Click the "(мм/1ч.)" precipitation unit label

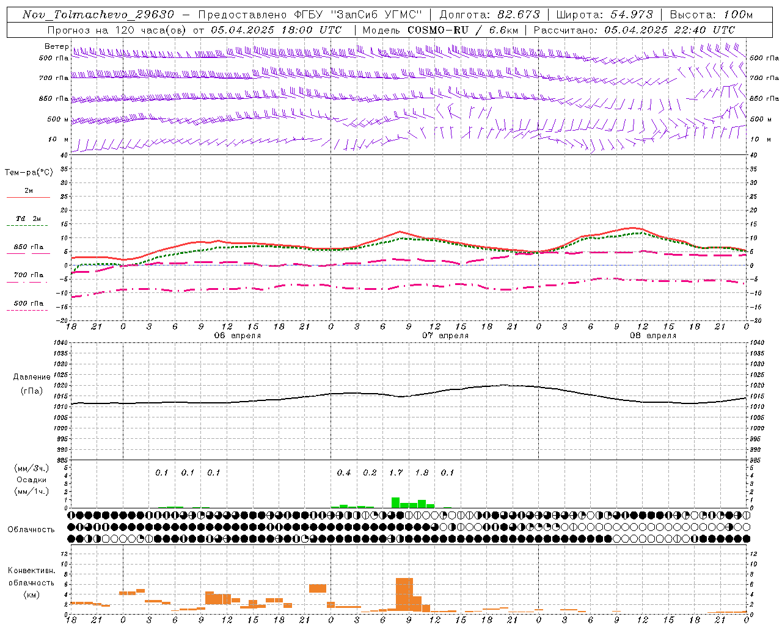click(31, 491)
